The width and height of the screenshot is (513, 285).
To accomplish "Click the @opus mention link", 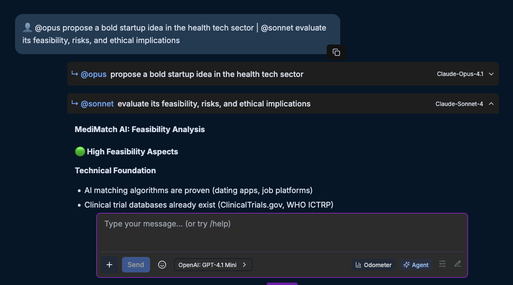I will (x=93, y=74).
